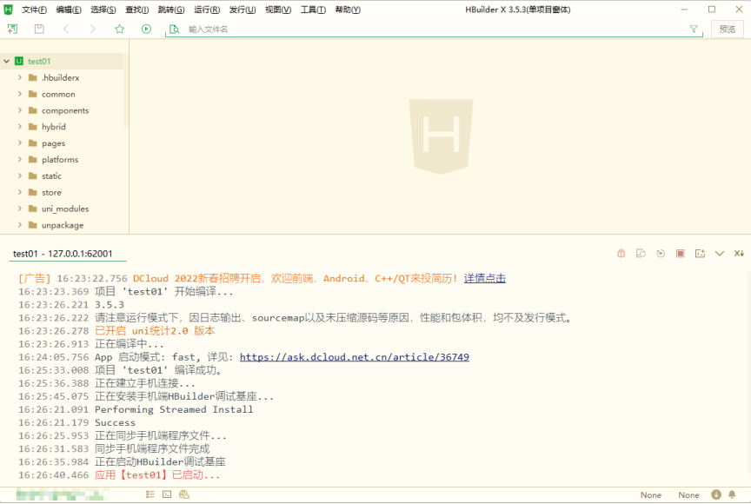Click the re-run circular play icon
751x504 pixels.
(661, 253)
